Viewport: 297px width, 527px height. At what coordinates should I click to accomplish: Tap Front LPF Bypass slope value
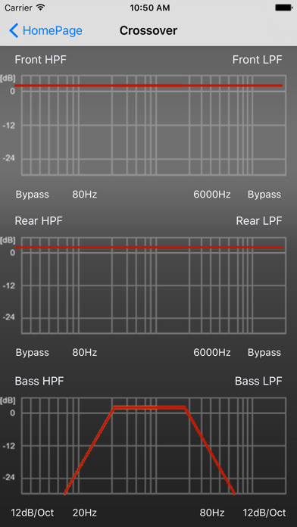(264, 195)
